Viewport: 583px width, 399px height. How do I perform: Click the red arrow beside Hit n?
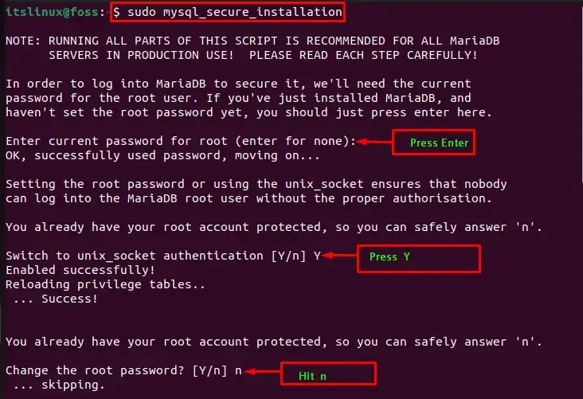(261, 372)
